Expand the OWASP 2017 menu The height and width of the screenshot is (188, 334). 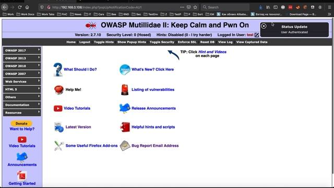[22, 51]
